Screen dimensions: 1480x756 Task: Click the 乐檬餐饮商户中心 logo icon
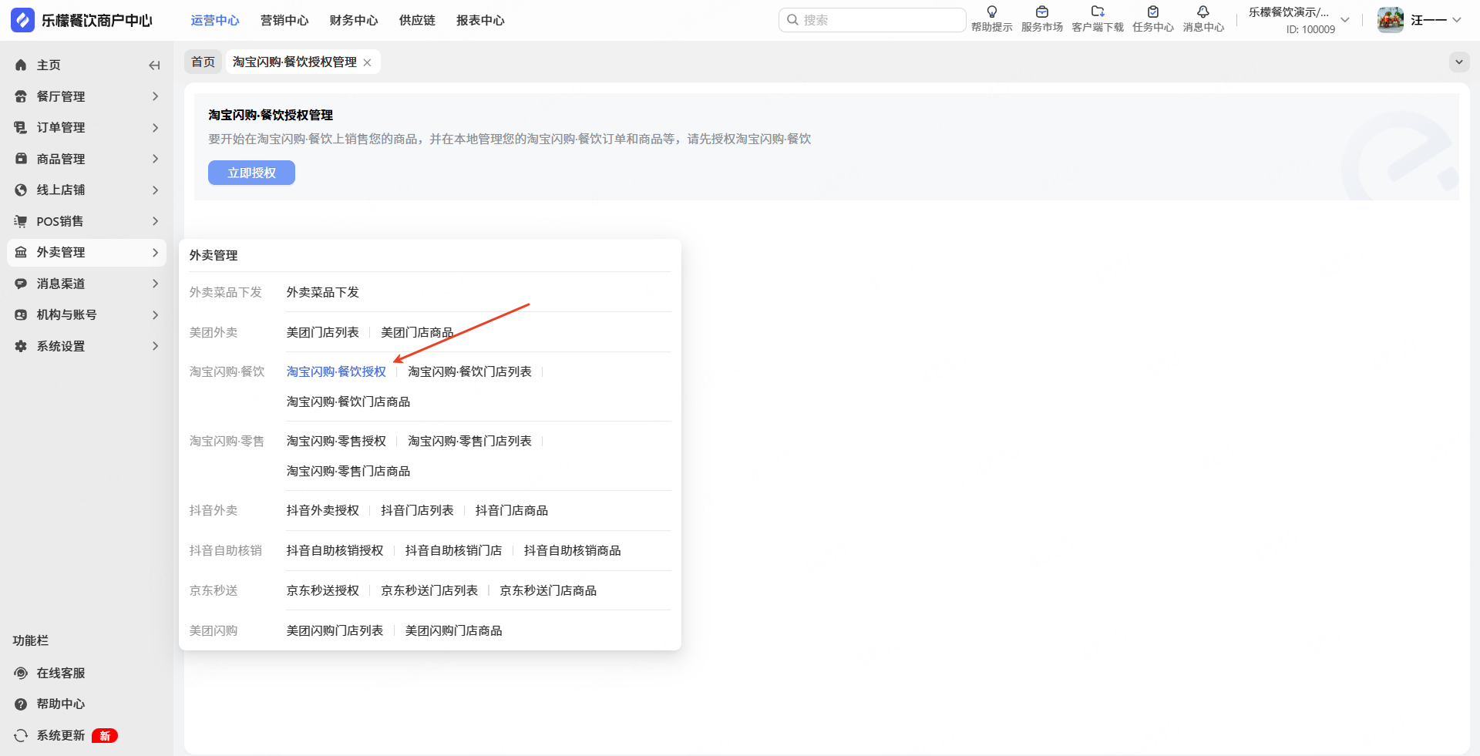click(22, 20)
